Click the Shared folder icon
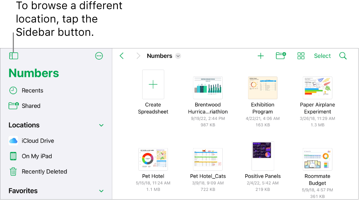This screenshot has width=359, height=200. 13,106
